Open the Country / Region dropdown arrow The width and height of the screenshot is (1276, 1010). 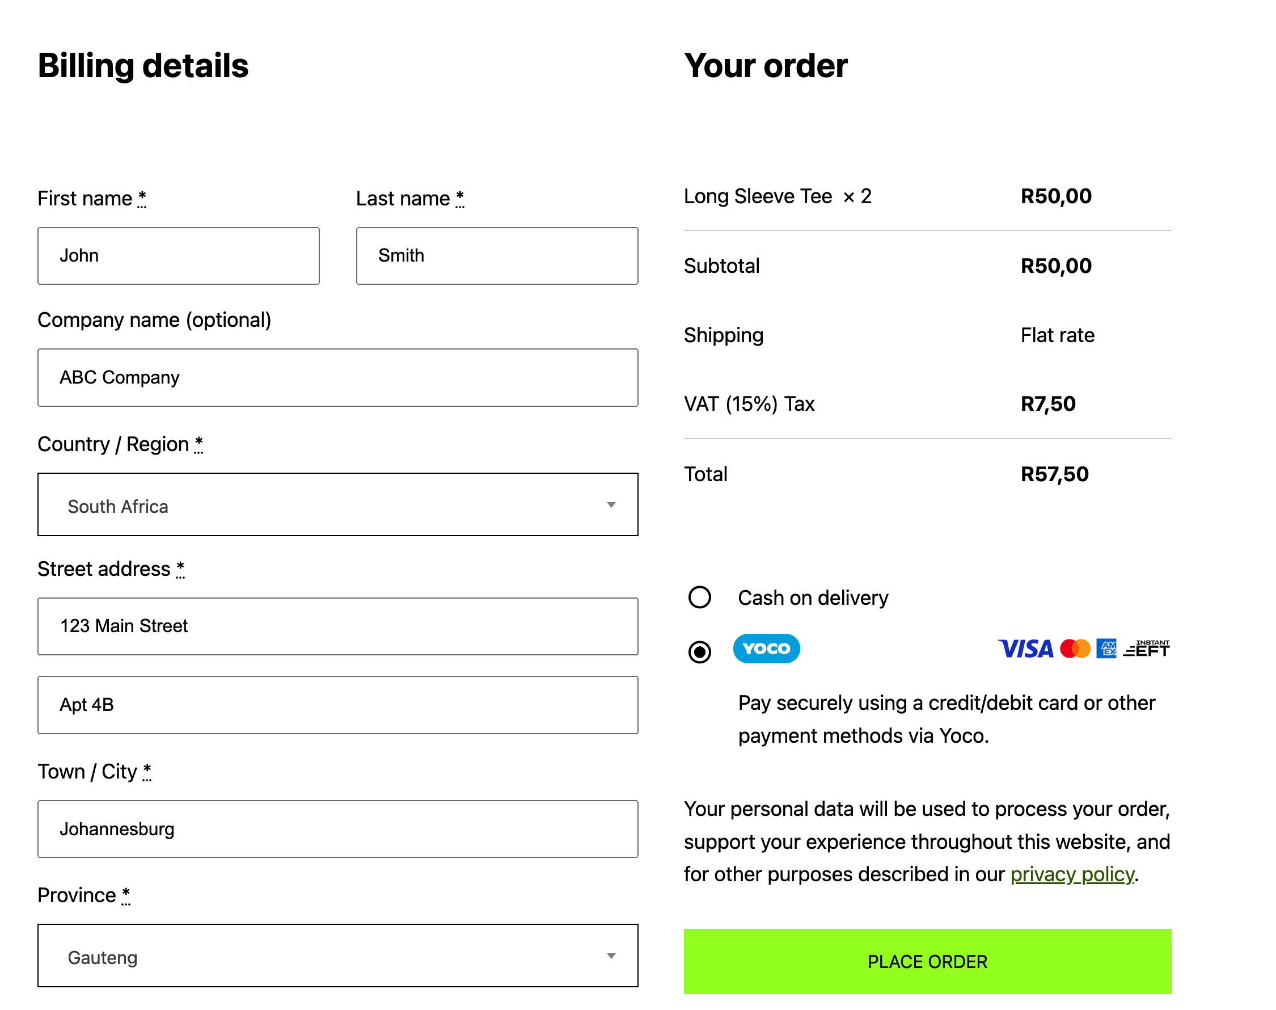click(x=611, y=505)
